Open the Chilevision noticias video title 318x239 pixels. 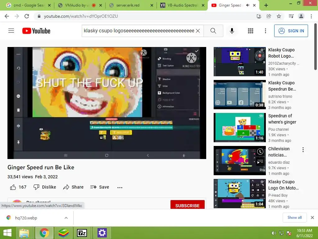[279, 152]
